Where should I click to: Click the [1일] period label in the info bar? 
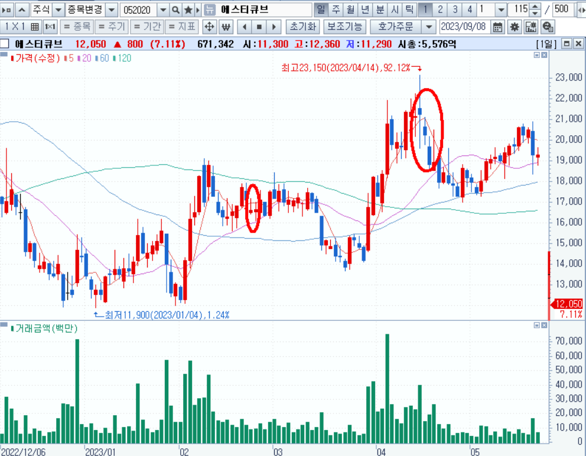pos(546,44)
